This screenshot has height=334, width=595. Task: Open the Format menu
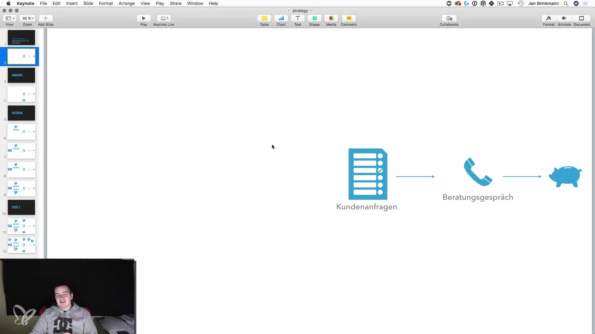pyautogui.click(x=106, y=3)
